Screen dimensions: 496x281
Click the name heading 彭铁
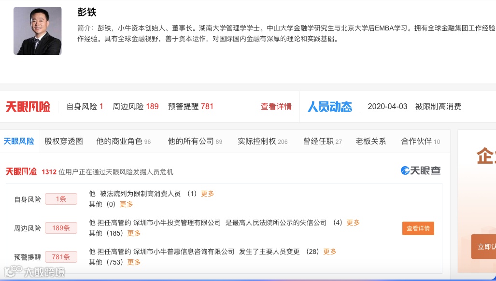pos(86,12)
